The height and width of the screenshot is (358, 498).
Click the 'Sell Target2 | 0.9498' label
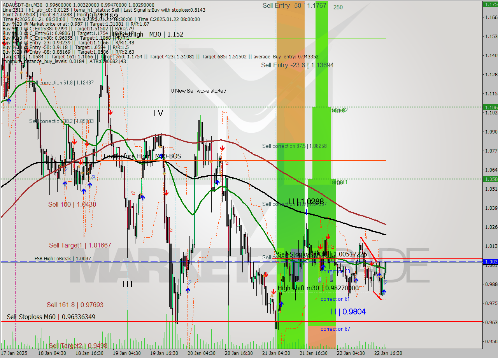(78, 346)
